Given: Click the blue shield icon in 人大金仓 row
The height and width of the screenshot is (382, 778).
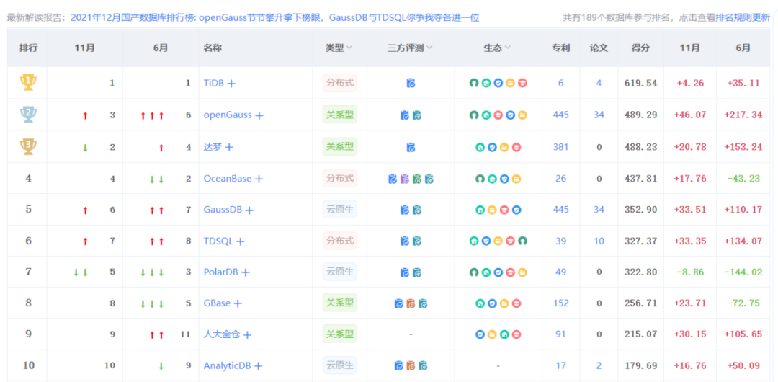Looking at the screenshot, I should coord(480,335).
